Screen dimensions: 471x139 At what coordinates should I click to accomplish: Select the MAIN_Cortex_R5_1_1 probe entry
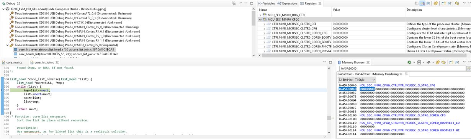(x=75, y=40)
